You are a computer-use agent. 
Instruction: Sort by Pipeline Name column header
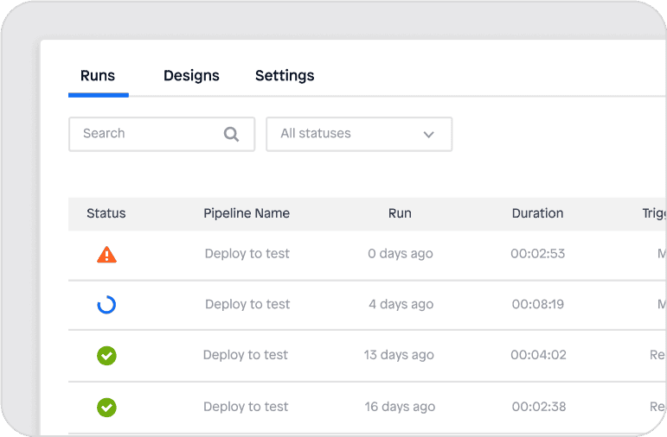(247, 213)
